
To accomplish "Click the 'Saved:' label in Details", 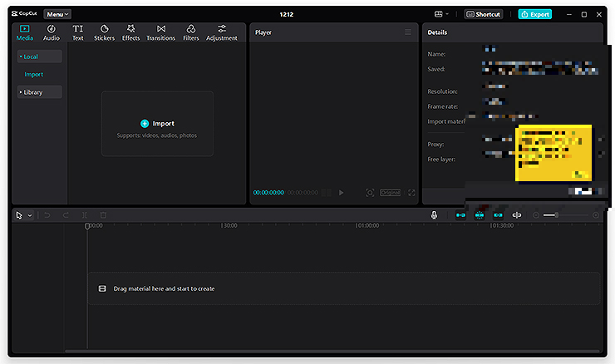I will [x=436, y=69].
